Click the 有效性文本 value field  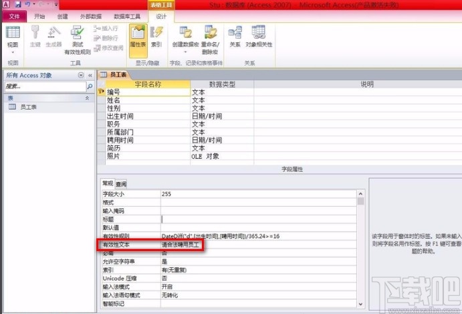point(258,244)
